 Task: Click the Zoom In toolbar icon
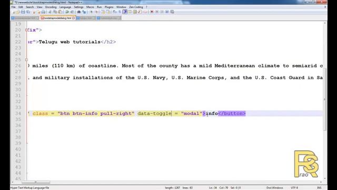91,12
